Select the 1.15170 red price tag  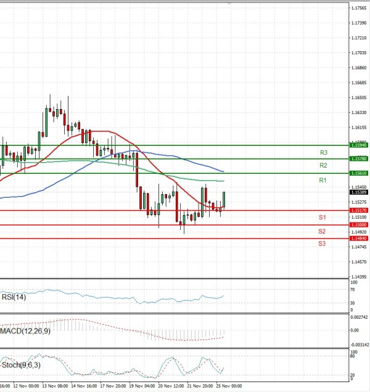tap(359, 210)
